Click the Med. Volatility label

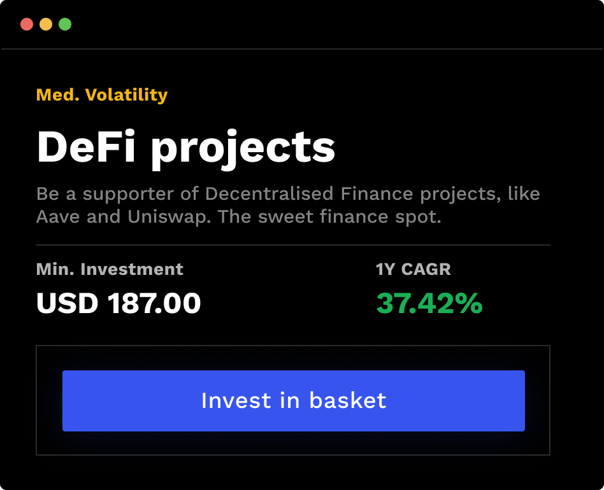102,95
